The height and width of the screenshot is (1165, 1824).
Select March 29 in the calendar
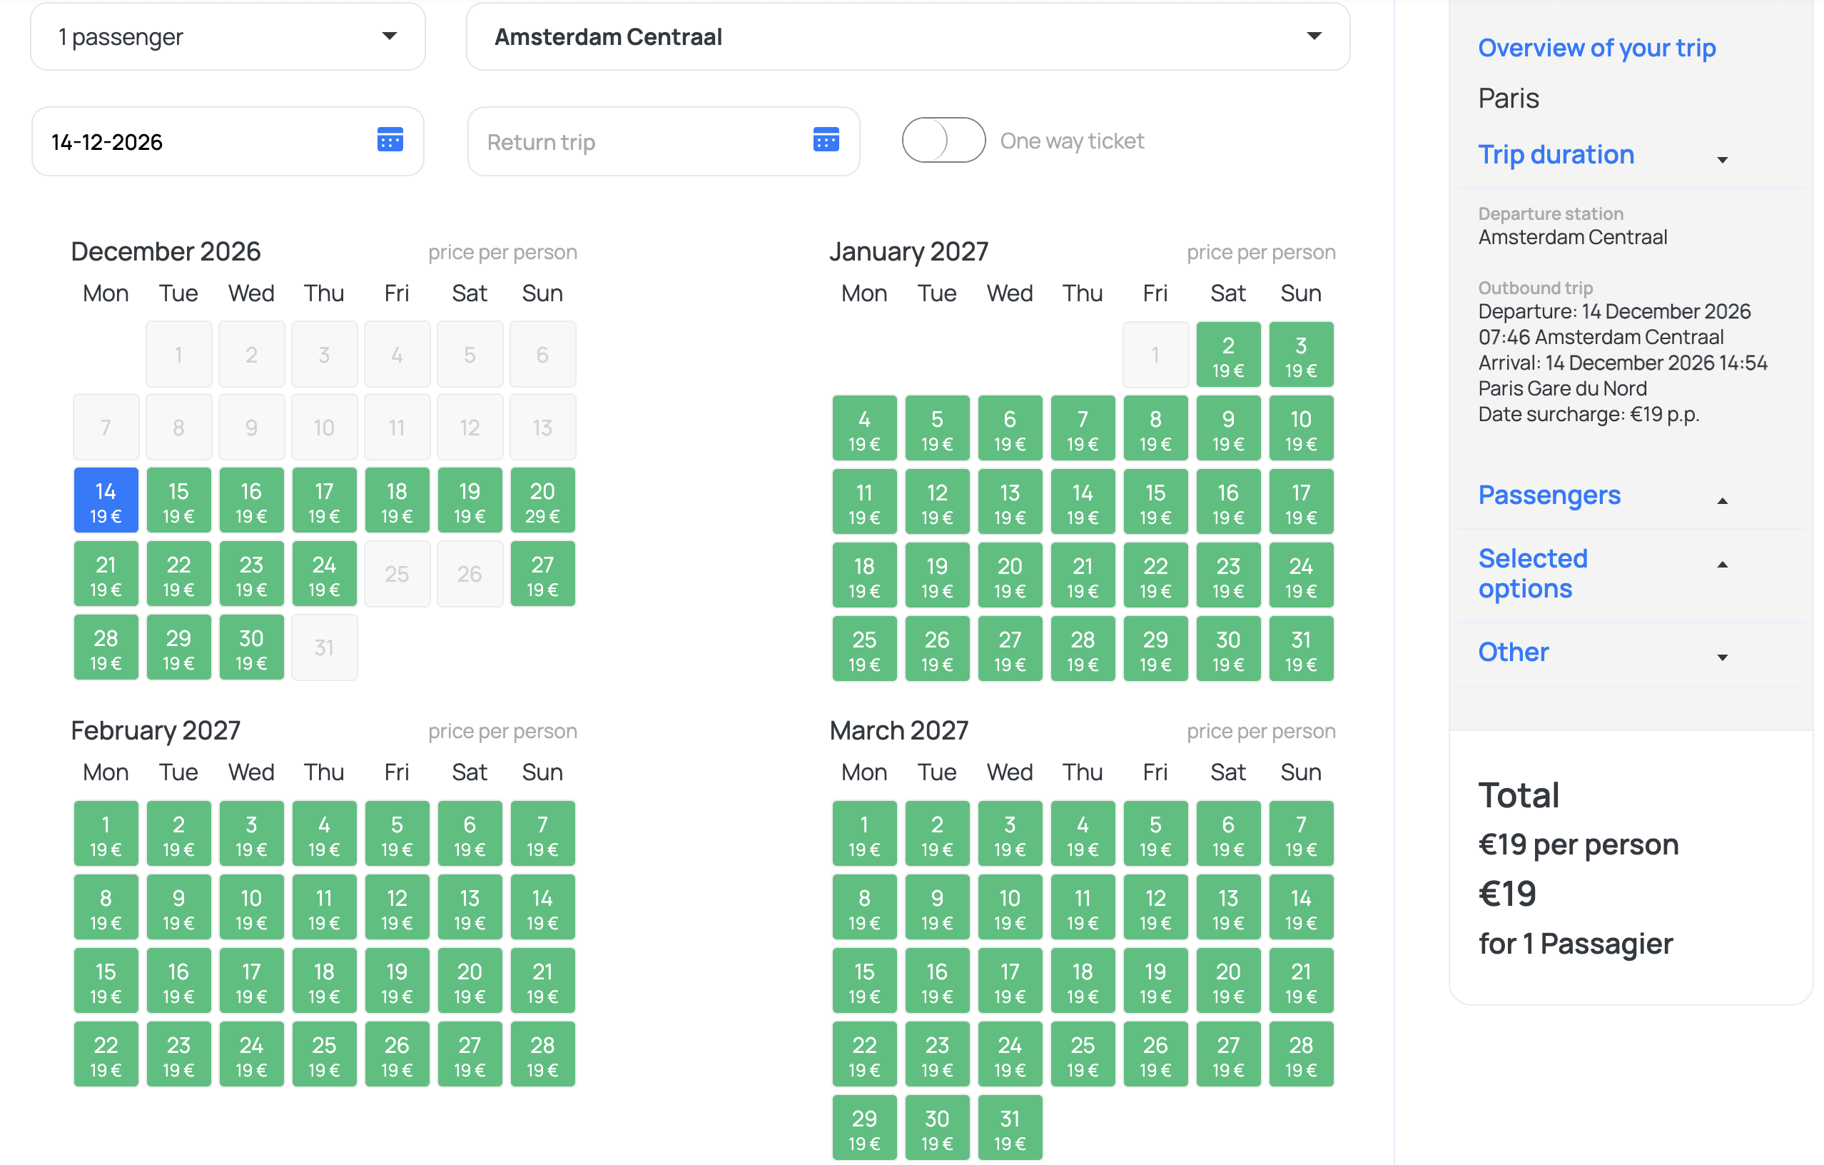[864, 1128]
